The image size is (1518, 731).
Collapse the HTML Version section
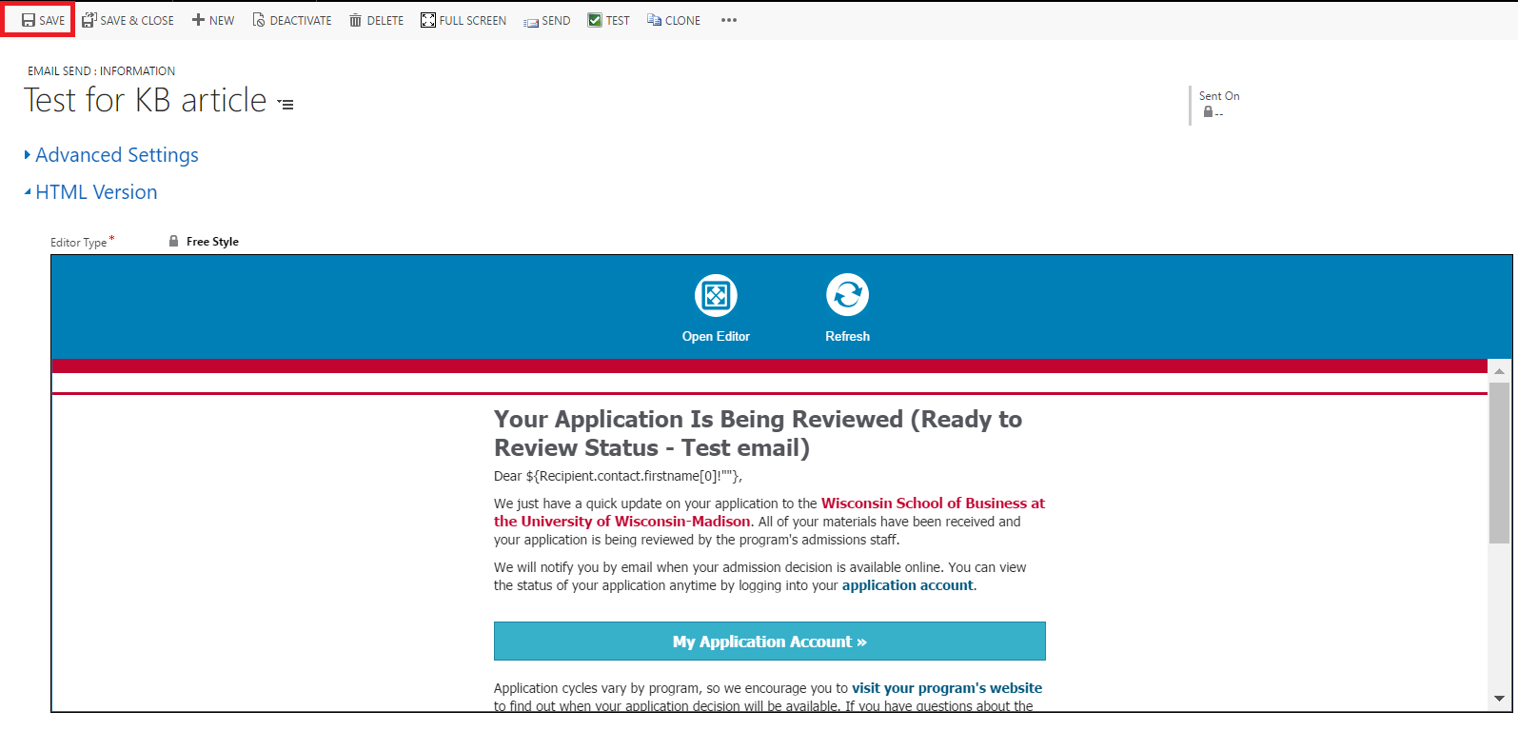95,192
